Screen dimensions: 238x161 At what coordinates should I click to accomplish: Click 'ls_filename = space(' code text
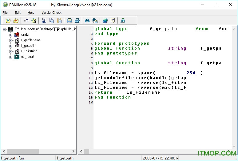125,73
